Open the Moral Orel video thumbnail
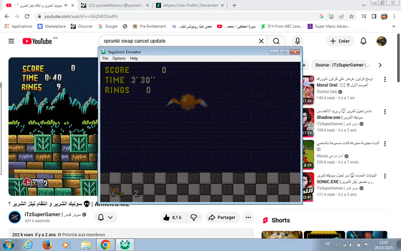This screenshot has height=251, width=401. (308, 90)
